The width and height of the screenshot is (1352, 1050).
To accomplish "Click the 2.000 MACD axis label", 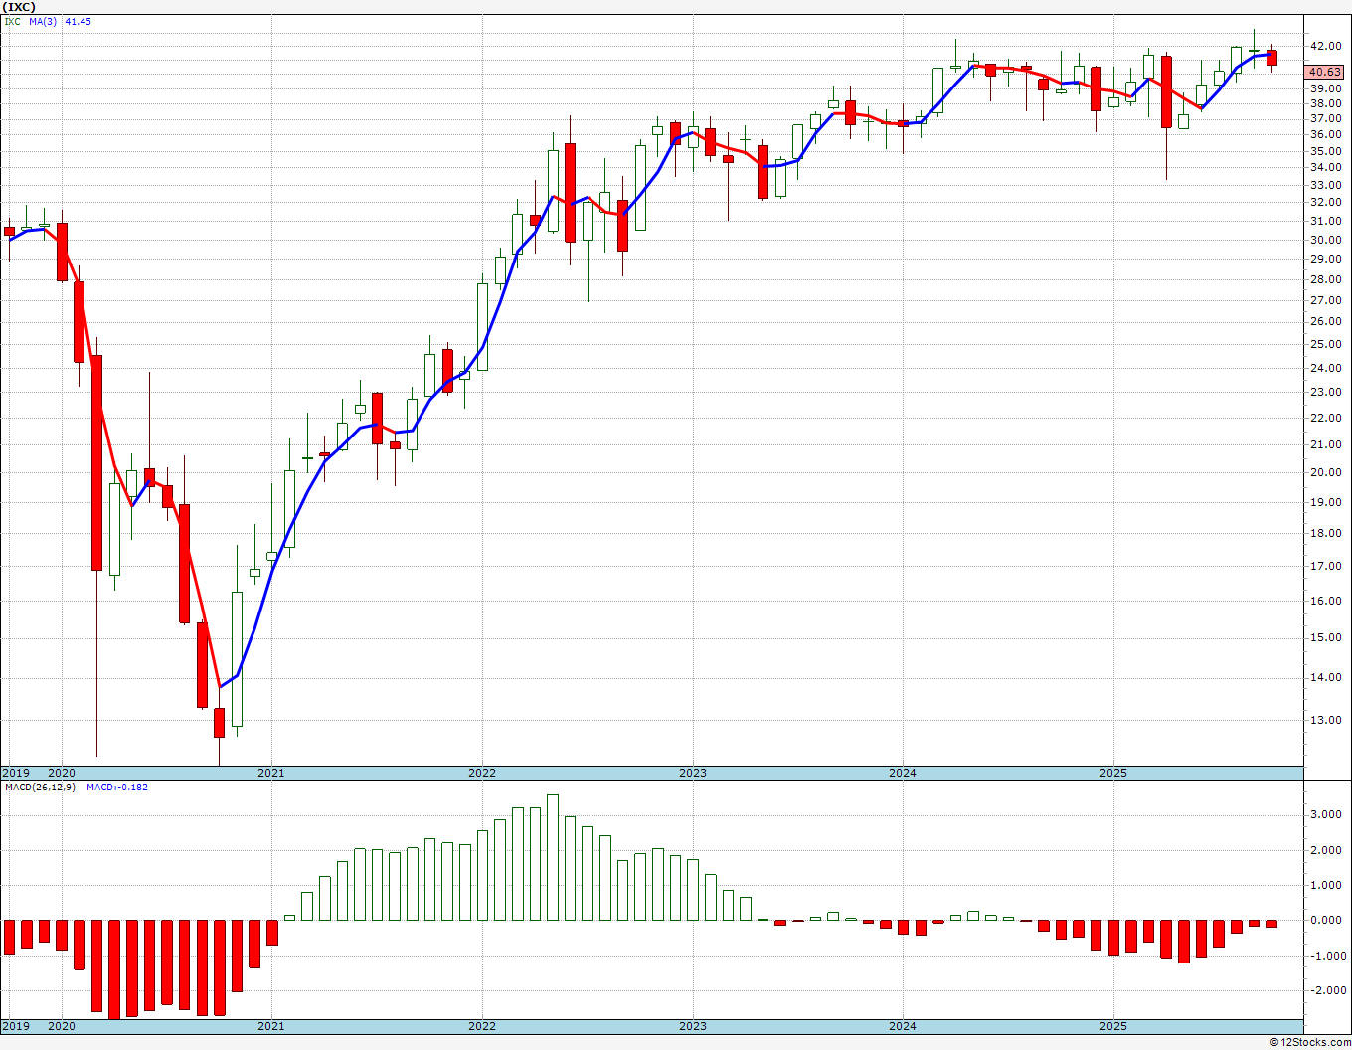I will coord(1328,850).
